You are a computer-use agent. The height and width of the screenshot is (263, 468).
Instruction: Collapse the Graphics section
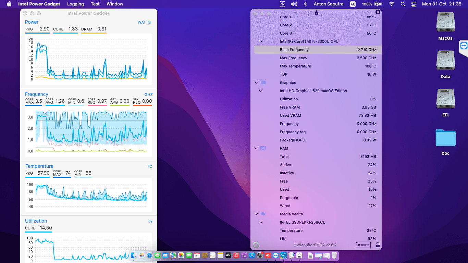coord(256,83)
